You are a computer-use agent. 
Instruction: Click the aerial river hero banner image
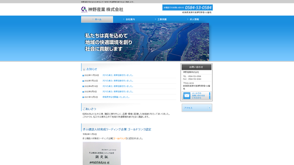145,42
